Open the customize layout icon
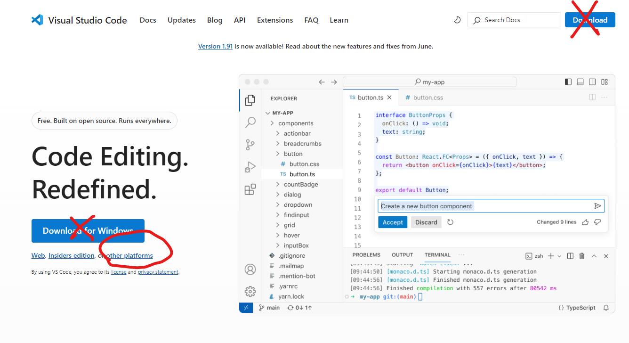Image resolution: width=629 pixels, height=343 pixels. point(605,82)
